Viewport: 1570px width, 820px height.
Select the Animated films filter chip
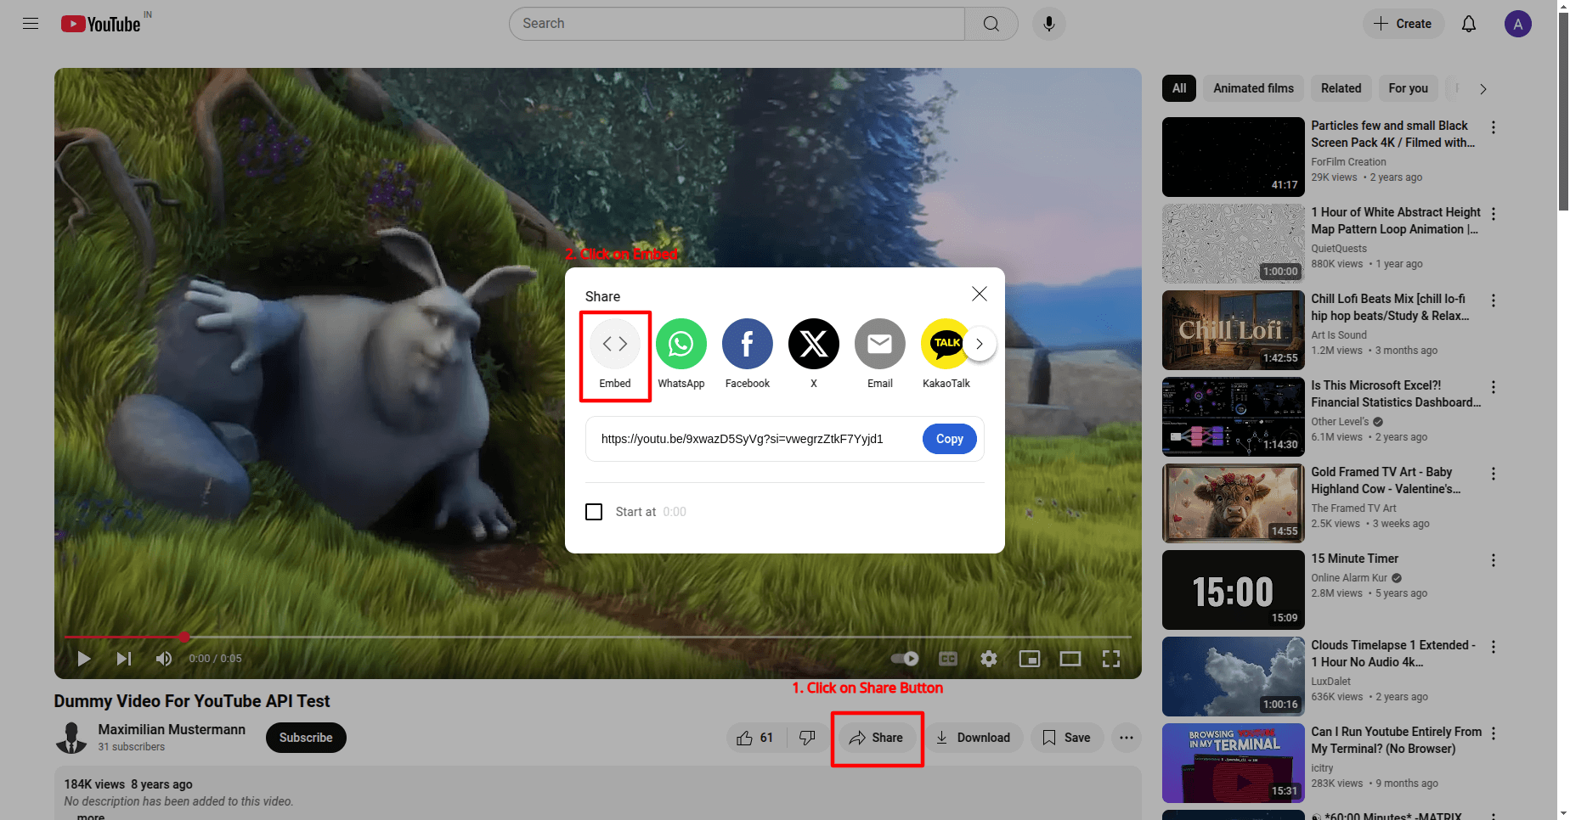coord(1252,88)
